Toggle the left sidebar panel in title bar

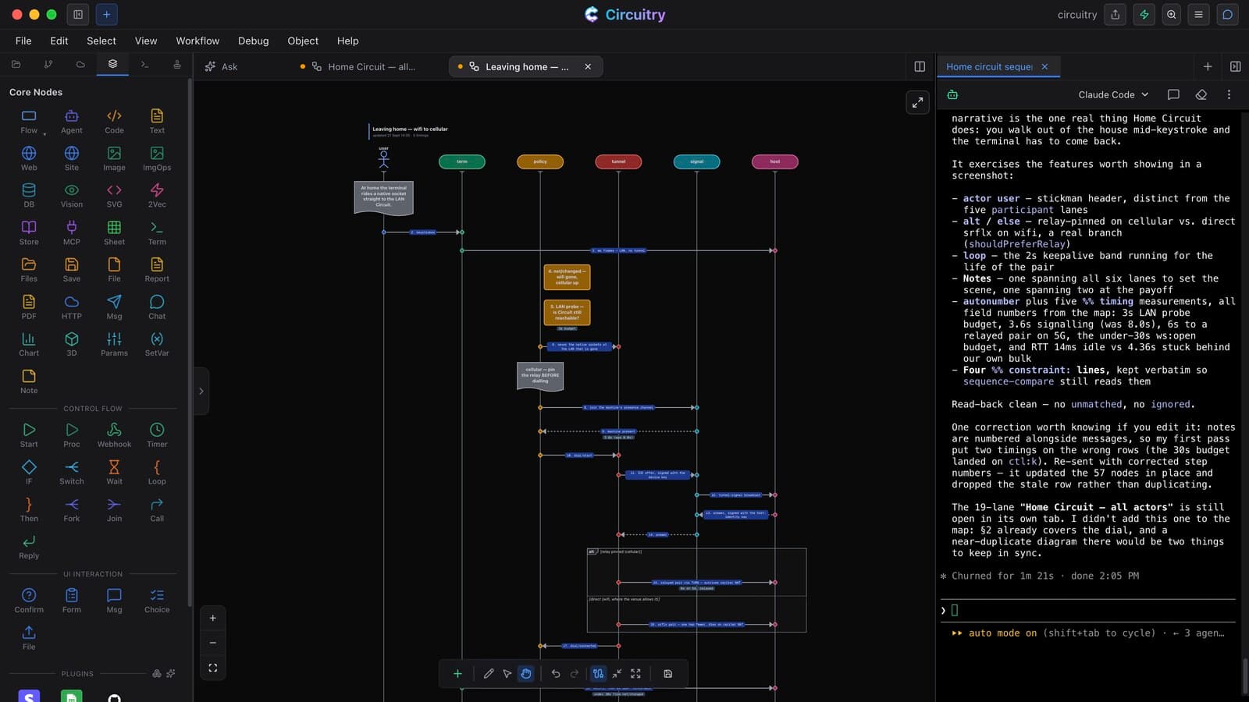tap(78, 14)
